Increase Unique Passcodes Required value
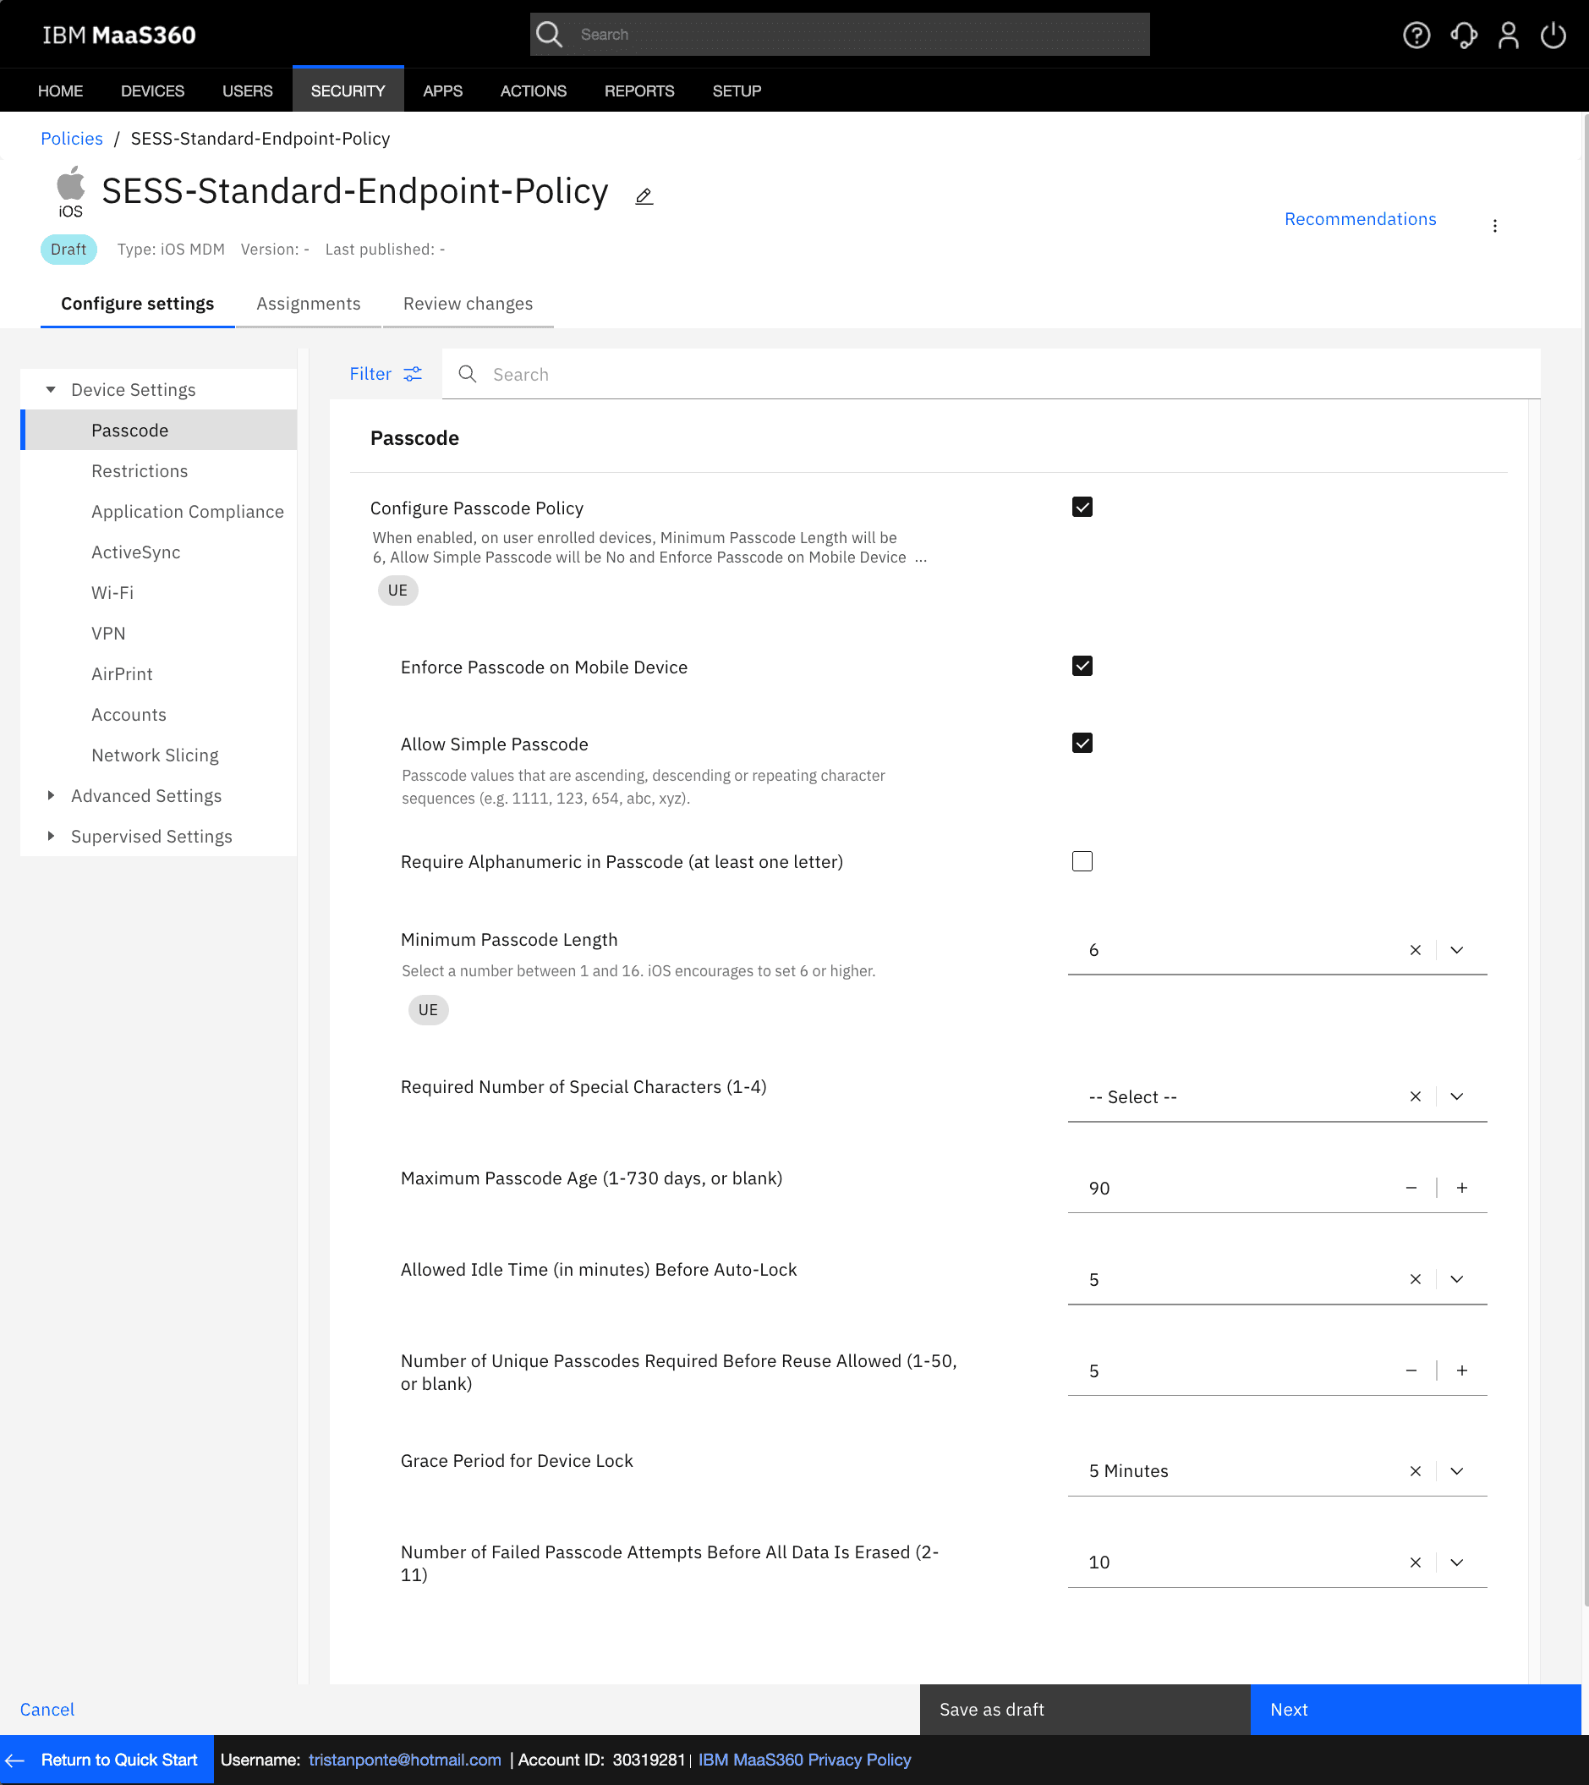Screen dimensions: 1589x1785 pos(1462,1371)
